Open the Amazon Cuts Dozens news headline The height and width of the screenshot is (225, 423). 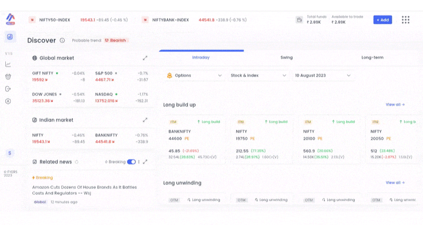[x=85, y=190]
